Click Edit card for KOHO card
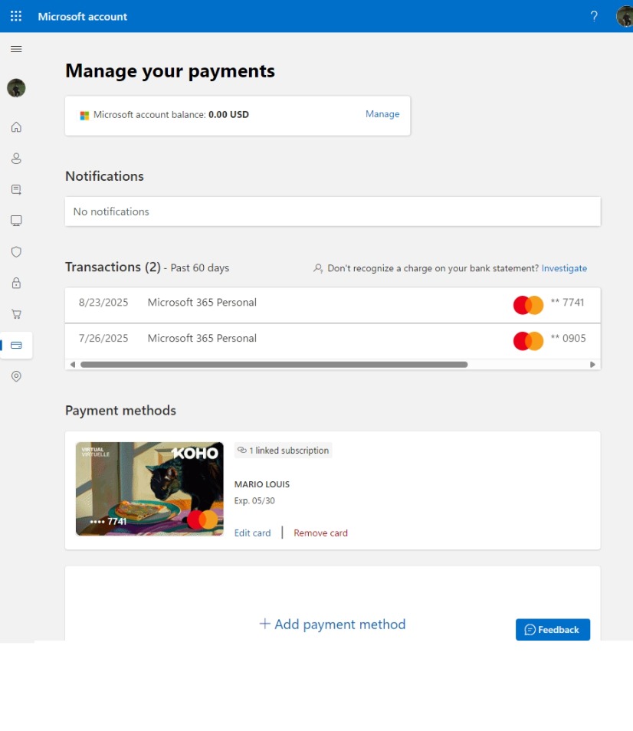Image resolution: width=633 pixels, height=731 pixels. (x=252, y=533)
